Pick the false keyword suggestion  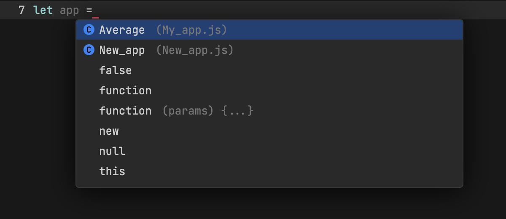[116, 70]
